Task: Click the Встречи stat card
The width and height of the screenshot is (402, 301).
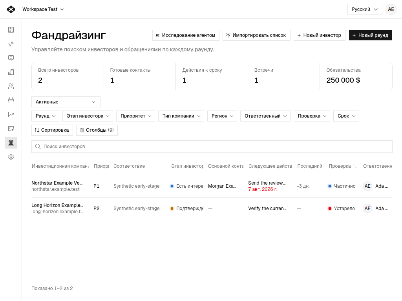Action: 284,76
